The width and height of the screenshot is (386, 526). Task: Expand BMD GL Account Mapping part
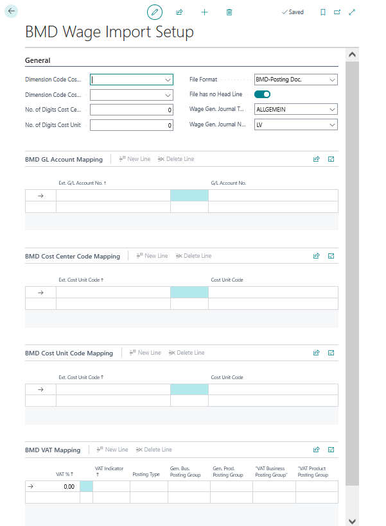[331, 159]
